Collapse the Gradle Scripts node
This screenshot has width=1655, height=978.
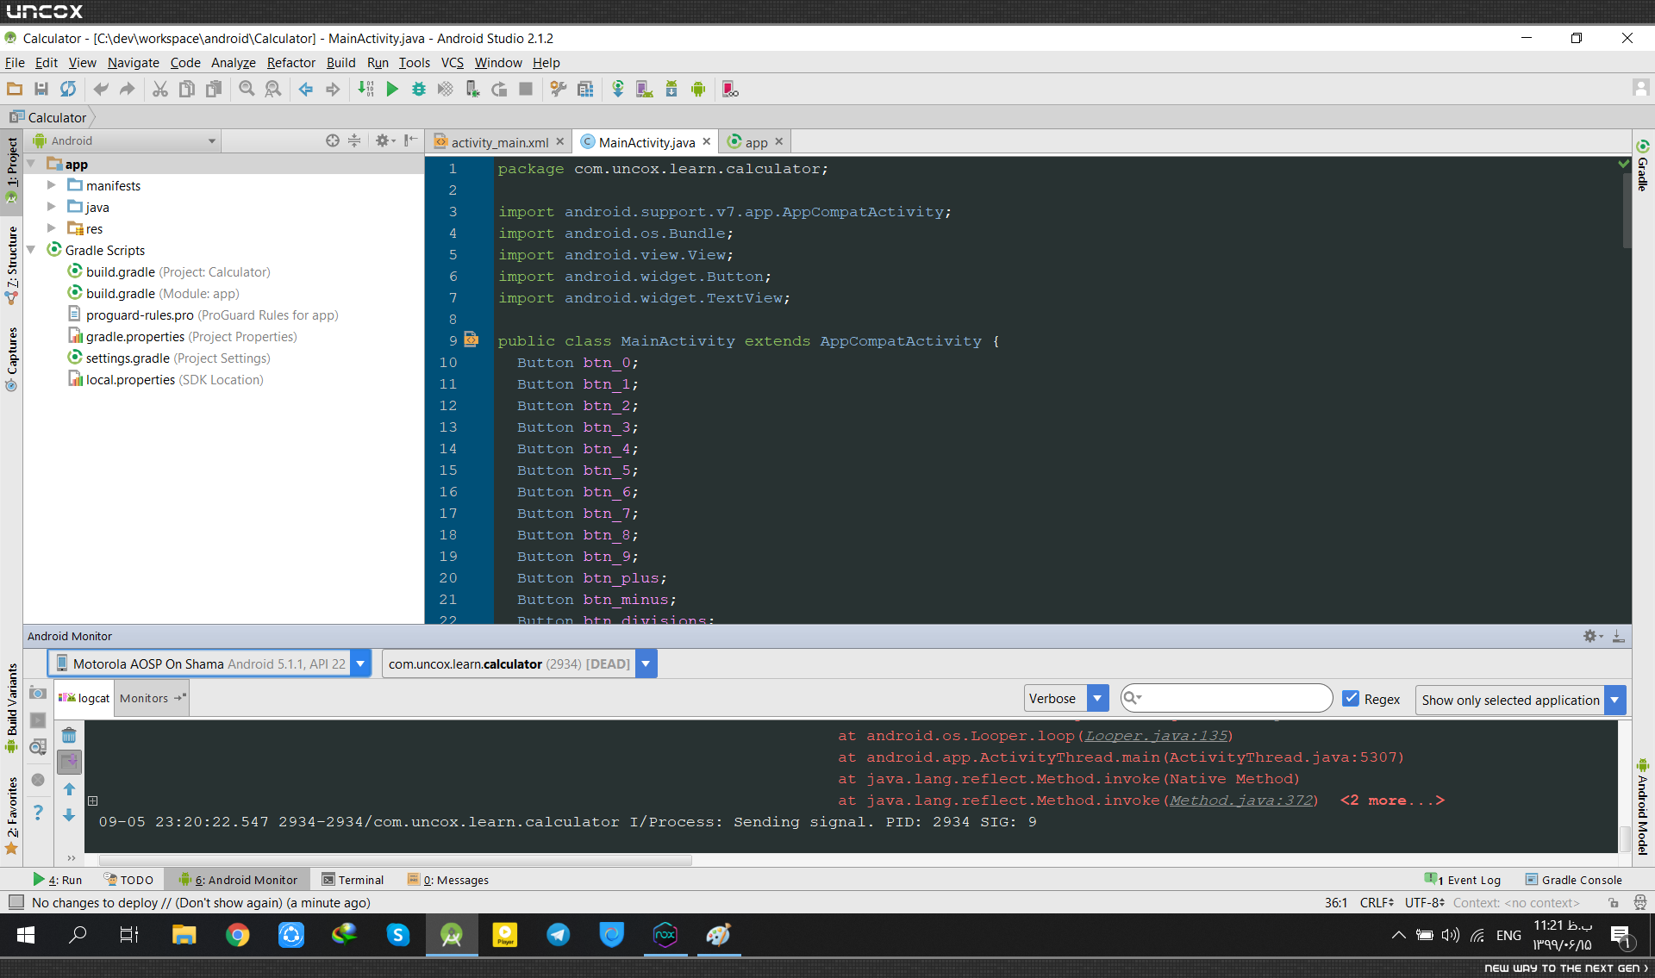(31, 250)
